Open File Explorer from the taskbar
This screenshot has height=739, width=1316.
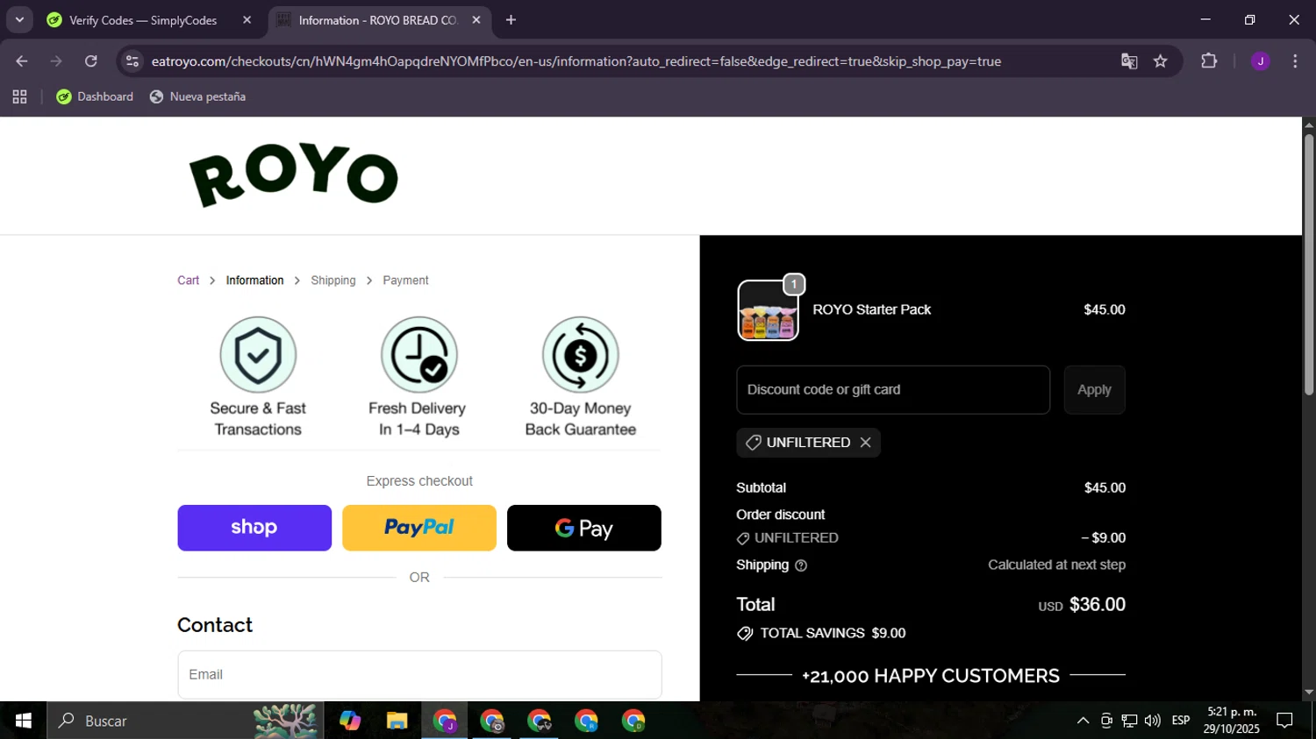pos(397,721)
